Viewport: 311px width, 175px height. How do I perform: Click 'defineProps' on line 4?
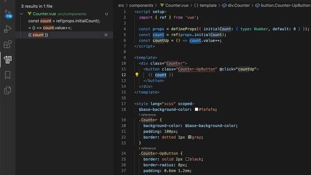184,29
